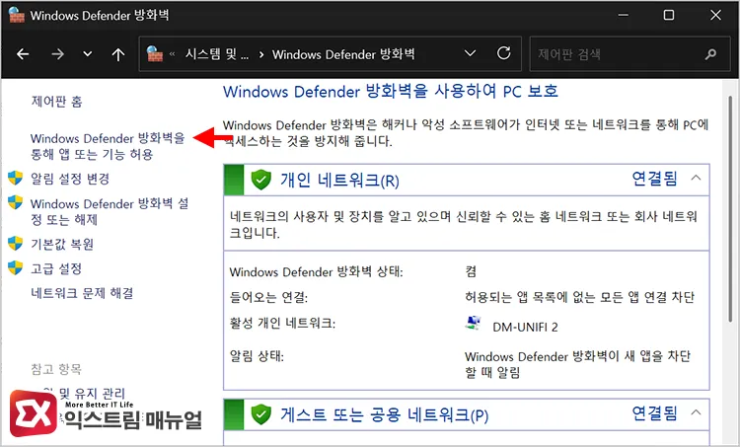
Task: Go forward using the forward arrow
Action: tap(57, 54)
